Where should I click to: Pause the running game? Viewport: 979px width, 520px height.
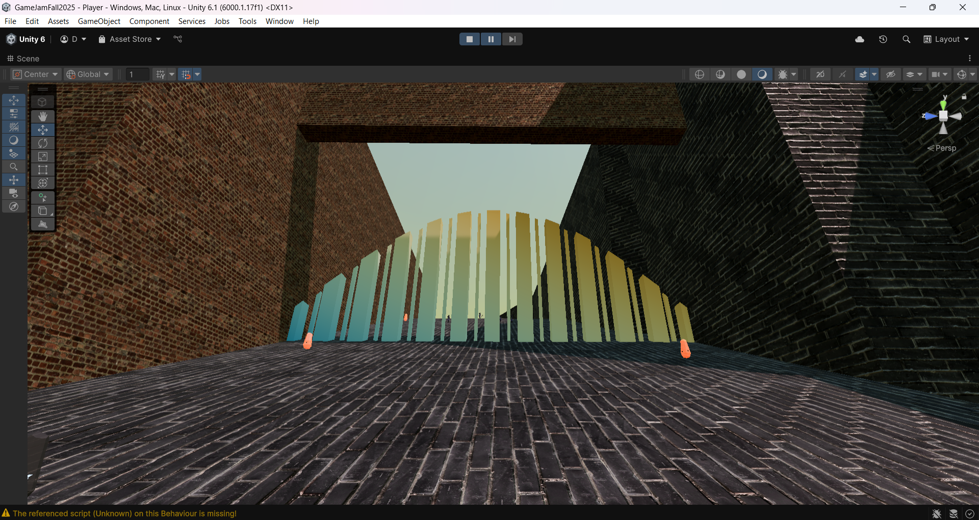click(x=491, y=39)
